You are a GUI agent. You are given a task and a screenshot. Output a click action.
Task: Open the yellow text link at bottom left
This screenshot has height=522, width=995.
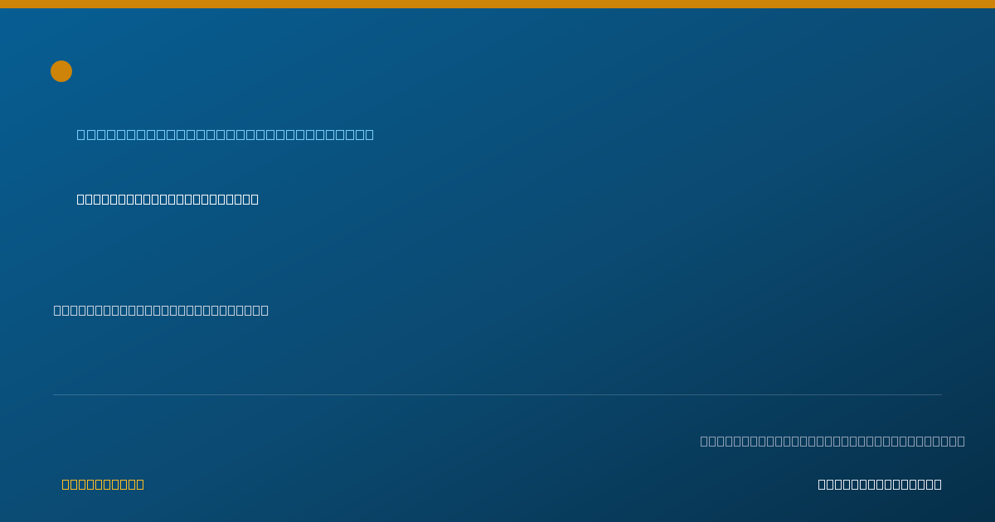coord(103,484)
